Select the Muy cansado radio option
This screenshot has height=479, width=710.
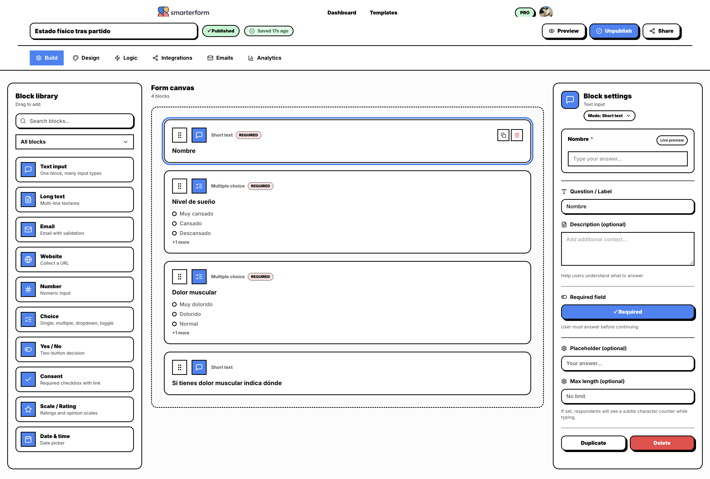point(174,214)
